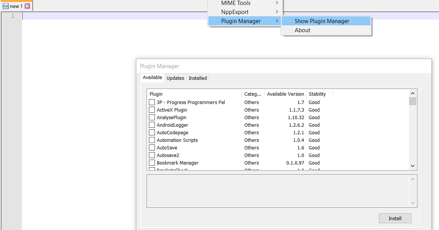Click inside the plugin description box
This screenshot has height=230, width=439.
point(278,191)
